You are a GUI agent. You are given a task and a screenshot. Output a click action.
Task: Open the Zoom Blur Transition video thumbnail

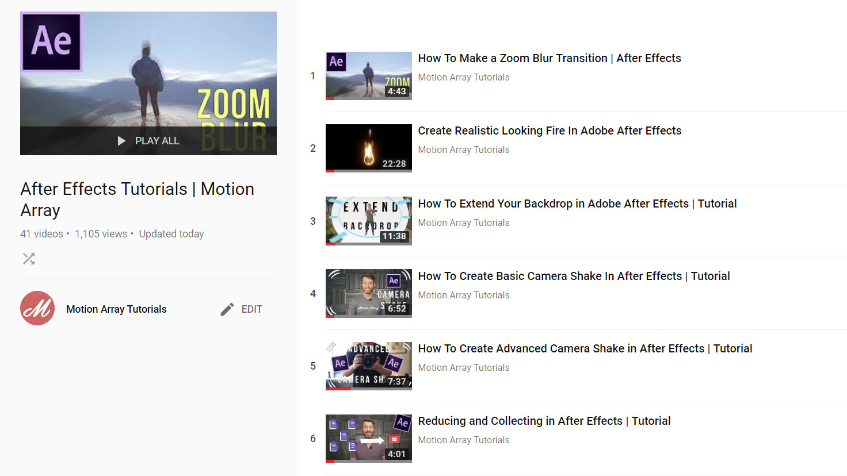(369, 76)
